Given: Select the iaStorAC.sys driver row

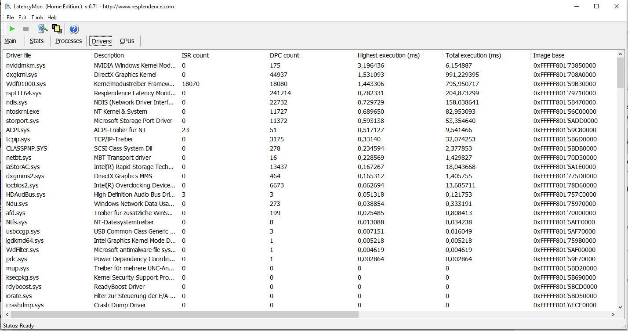Looking at the screenshot, I should pos(310,167).
